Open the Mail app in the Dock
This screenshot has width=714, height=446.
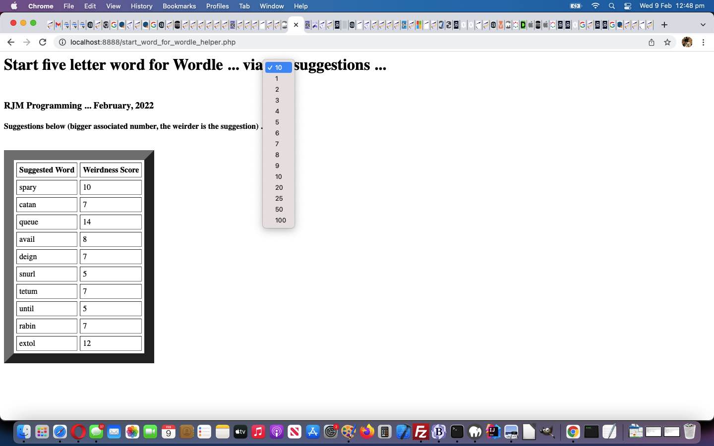click(x=114, y=432)
